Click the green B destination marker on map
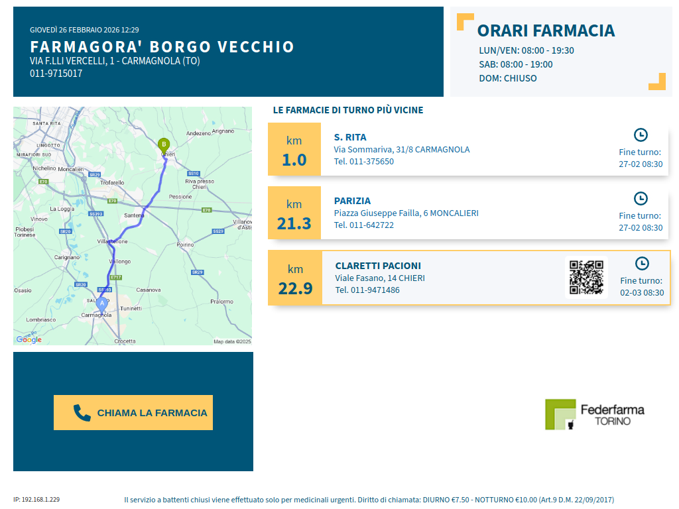679x509 pixels. (x=164, y=144)
